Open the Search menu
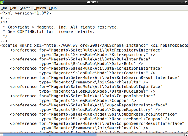188x136 pixels. click(25, 8)
